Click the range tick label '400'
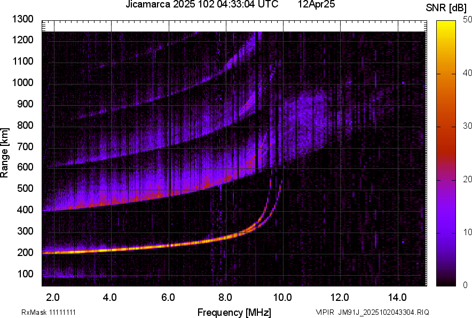This screenshot has width=472, height=318. tap(25, 210)
